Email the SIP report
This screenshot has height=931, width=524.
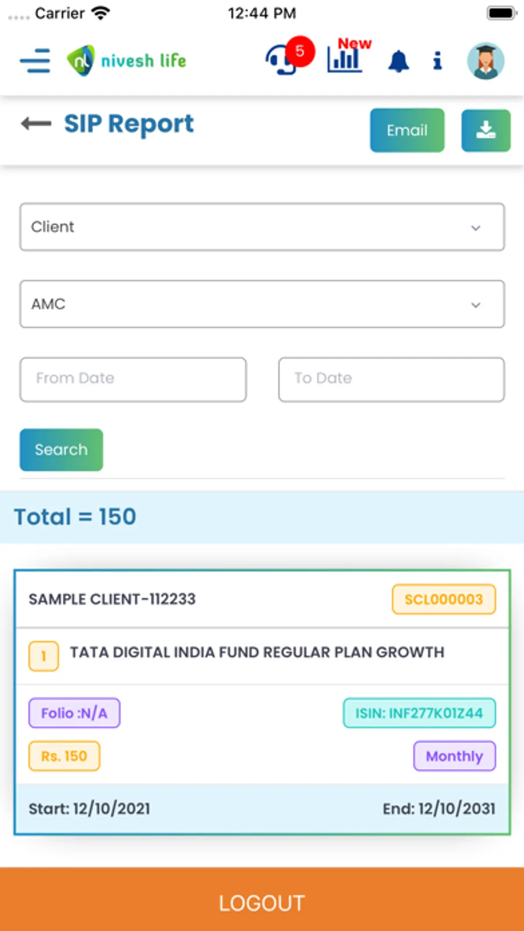pos(407,131)
